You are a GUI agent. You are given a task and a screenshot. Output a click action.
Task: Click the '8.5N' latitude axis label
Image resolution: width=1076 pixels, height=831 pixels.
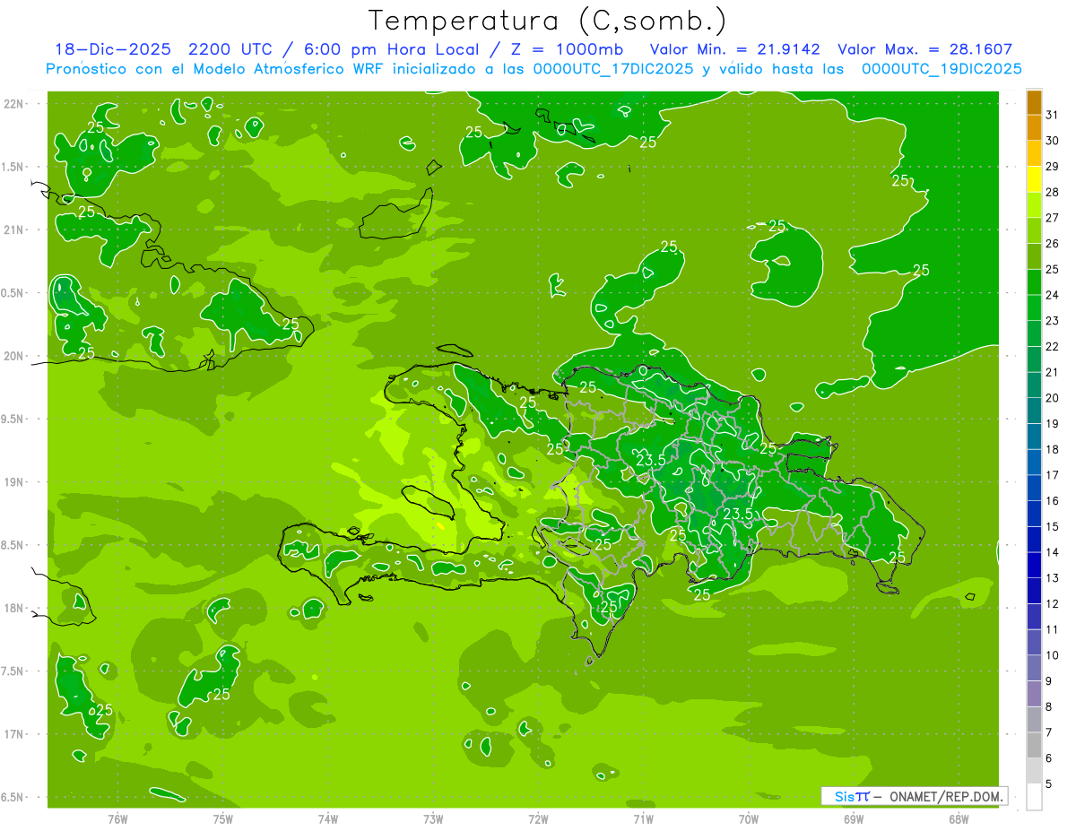(13, 545)
